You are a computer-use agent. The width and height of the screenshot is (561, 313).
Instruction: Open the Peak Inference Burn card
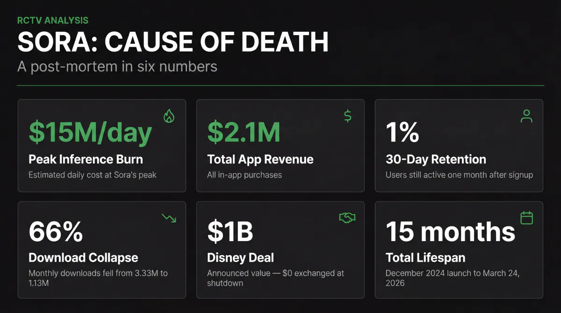(x=102, y=145)
